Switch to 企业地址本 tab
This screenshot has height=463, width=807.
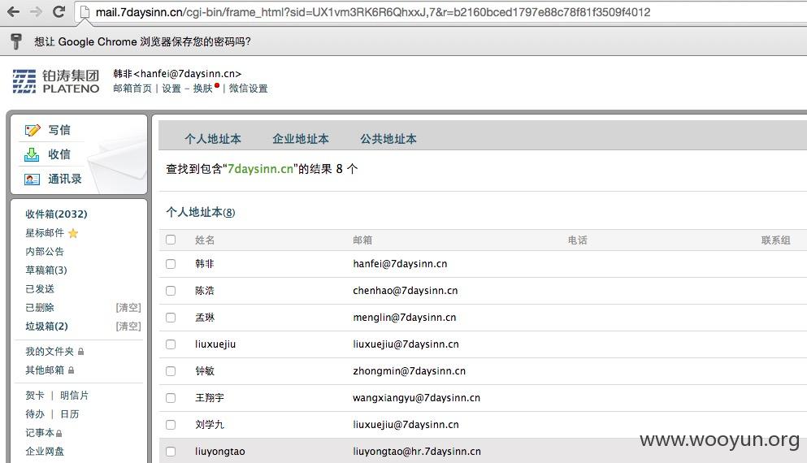point(301,139)
